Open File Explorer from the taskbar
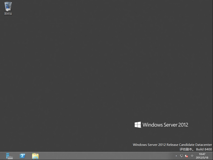This screenshot has height=160, width=213. pyautogui.click(x=35, y=156)
